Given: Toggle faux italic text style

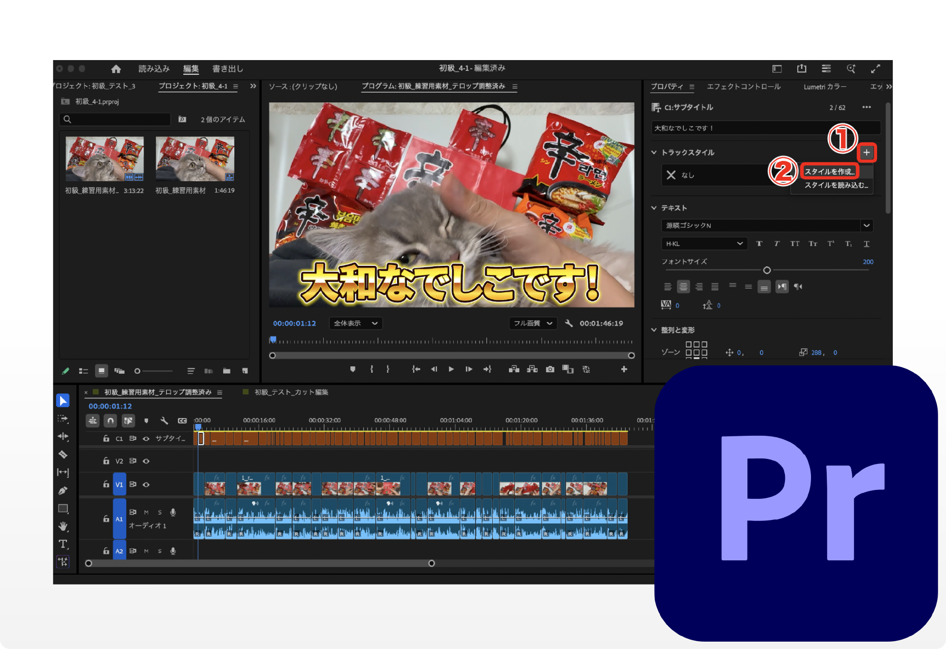Looking at the screenshot, I should (777, 244).
